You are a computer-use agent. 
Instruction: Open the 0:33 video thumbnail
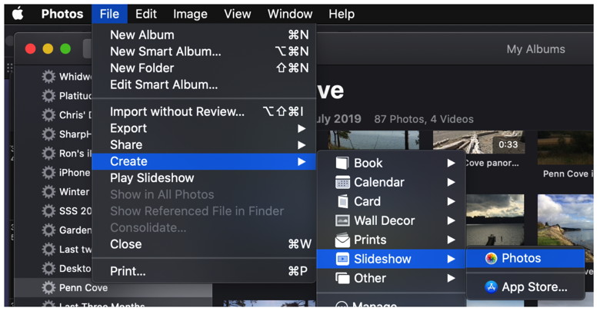478,142
